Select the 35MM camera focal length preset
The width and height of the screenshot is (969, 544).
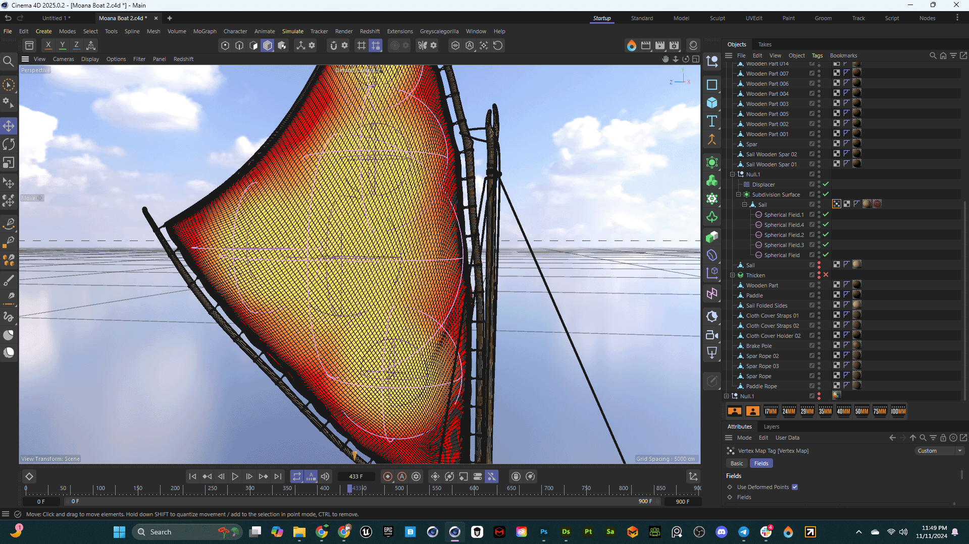825,411
